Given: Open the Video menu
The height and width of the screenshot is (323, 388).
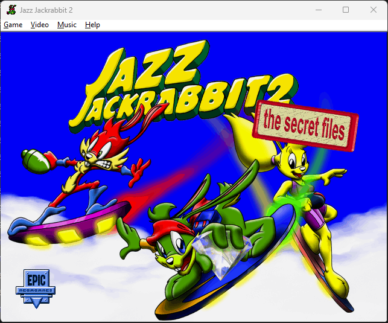Looking at the screenshot, I should click(40, 25).
